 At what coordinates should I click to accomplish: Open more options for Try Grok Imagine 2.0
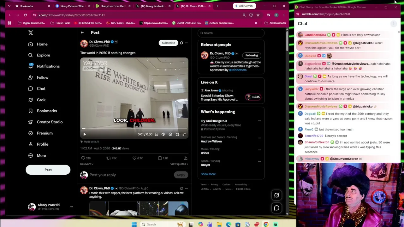tap(259, 121)
